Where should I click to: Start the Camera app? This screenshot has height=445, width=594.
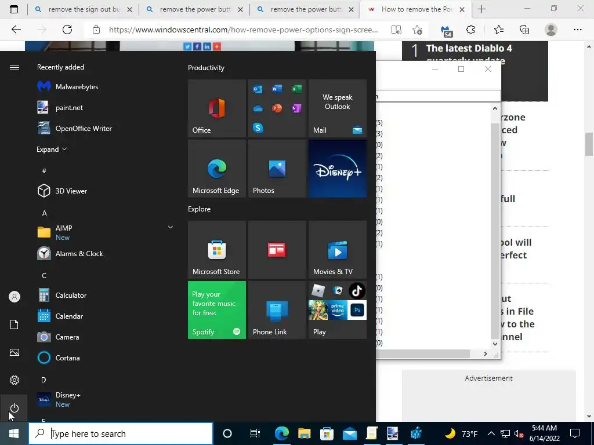(59, 337)
